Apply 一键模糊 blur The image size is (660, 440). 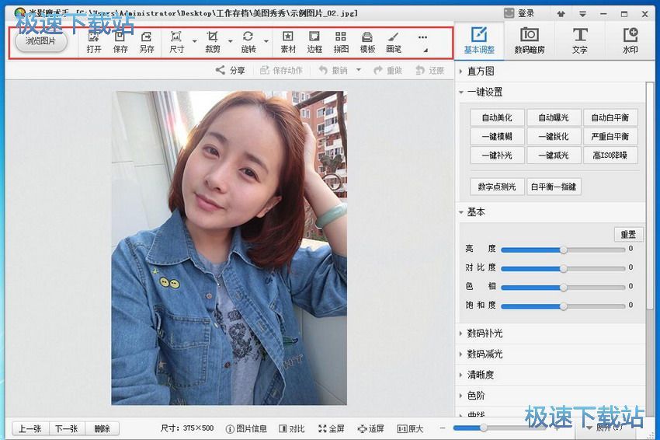497,137
